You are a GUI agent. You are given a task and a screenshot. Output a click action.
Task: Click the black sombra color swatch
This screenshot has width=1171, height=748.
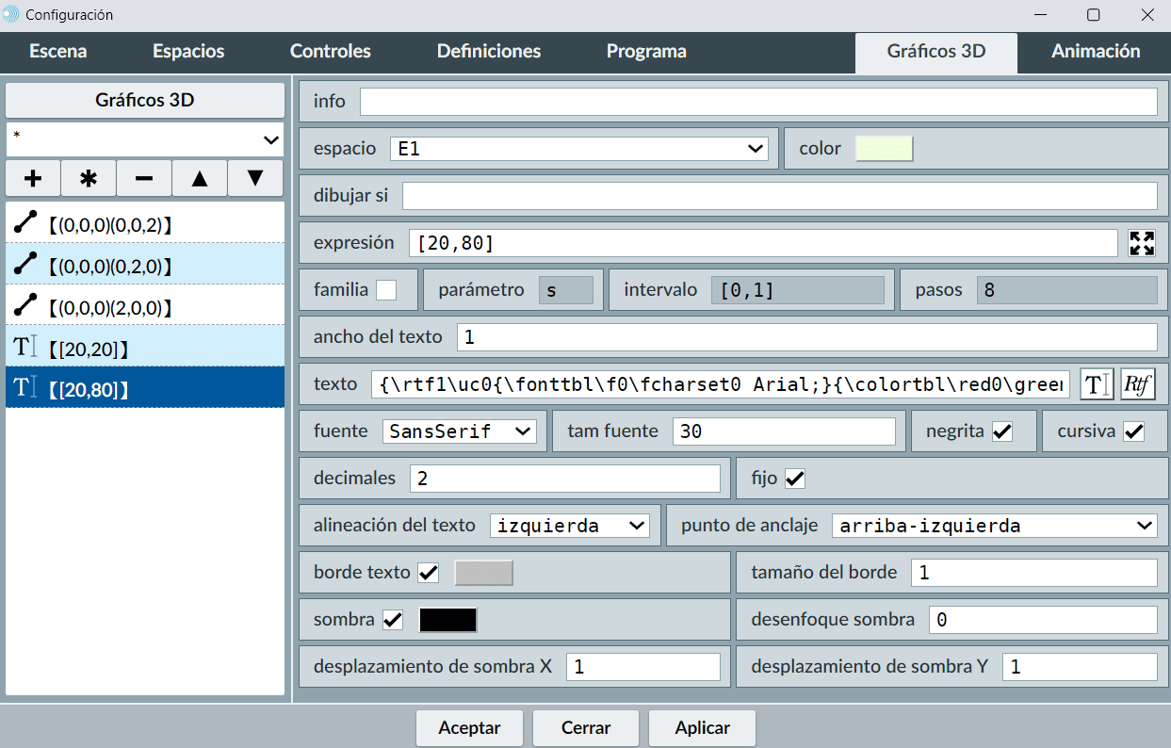pyautogui.click(x=447, y=620)
